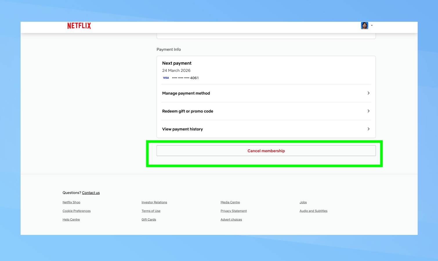The image size is (438, 261).
Task: Open the profile avatar menu
Action: click(x=364, y=26)
